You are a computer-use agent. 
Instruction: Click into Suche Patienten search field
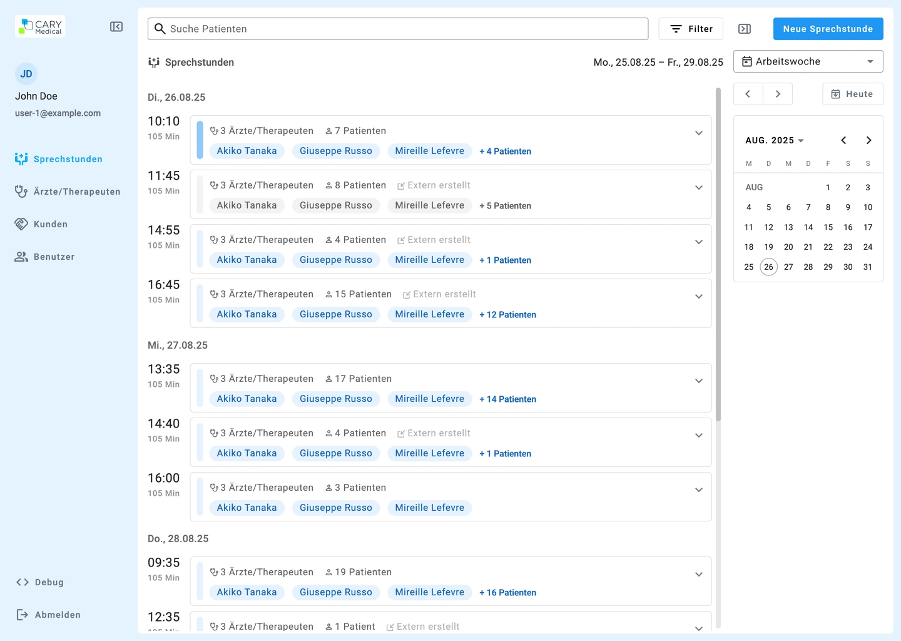click(398, 29)
